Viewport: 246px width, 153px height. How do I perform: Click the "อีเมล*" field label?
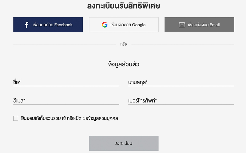(19, 100)
